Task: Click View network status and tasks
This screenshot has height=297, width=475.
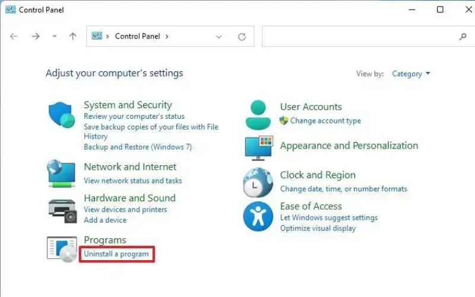Action: point(133,181)
